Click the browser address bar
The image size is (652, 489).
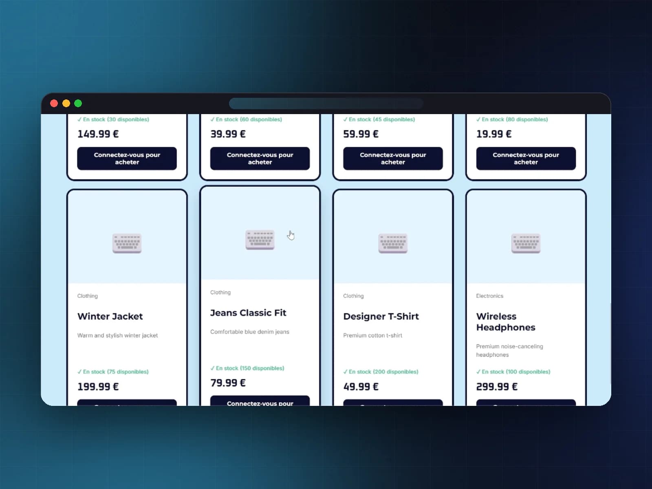pyautogui.click(x=326, y=104)
